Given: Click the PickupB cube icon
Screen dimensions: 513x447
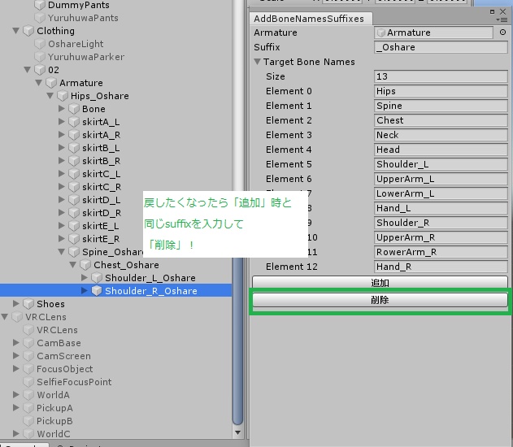Looking at the screenshot, I should pyautogui.click(x=28, y=421).
